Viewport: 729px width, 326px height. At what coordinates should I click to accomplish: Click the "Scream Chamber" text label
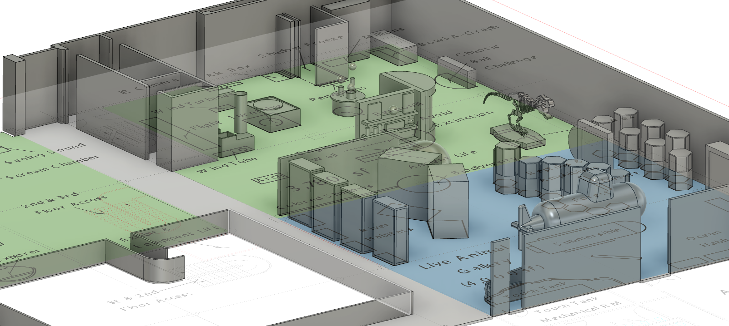(x=52, y=168)
